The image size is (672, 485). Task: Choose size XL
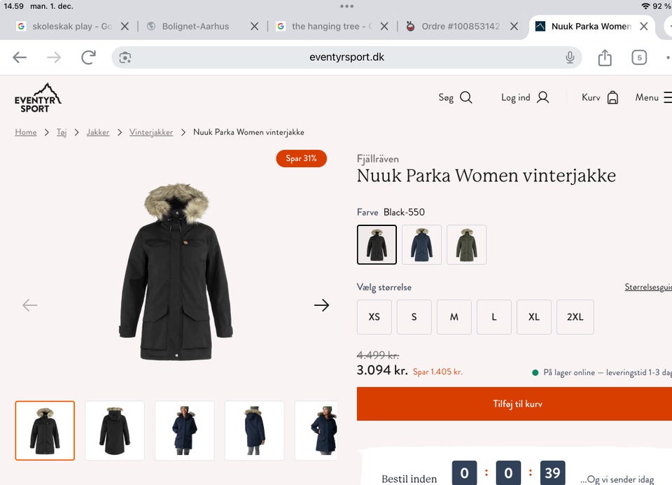point(534,317)
